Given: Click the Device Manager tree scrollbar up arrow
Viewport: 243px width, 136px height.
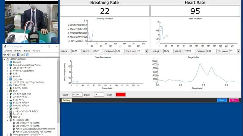Looking at the screenshot, I should [x=58, y=59].
